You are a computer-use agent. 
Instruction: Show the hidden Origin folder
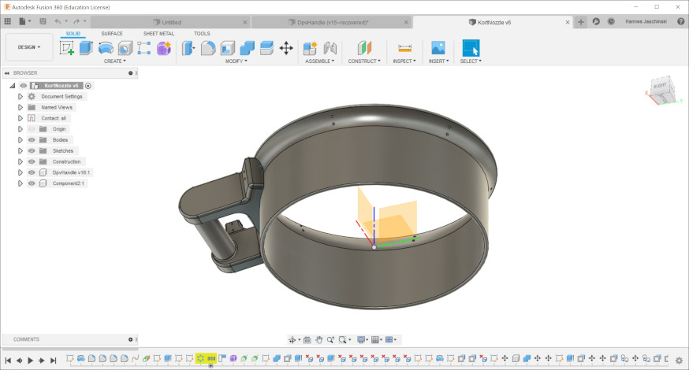coord(32,129)
